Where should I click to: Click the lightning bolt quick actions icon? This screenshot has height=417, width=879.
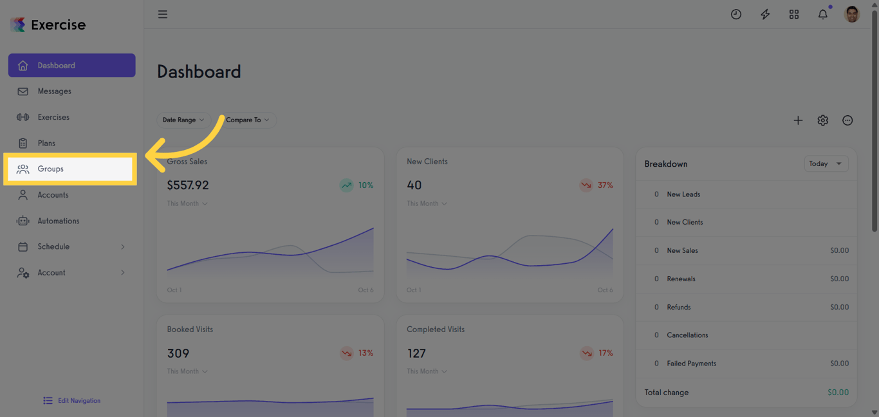point(764,14)
